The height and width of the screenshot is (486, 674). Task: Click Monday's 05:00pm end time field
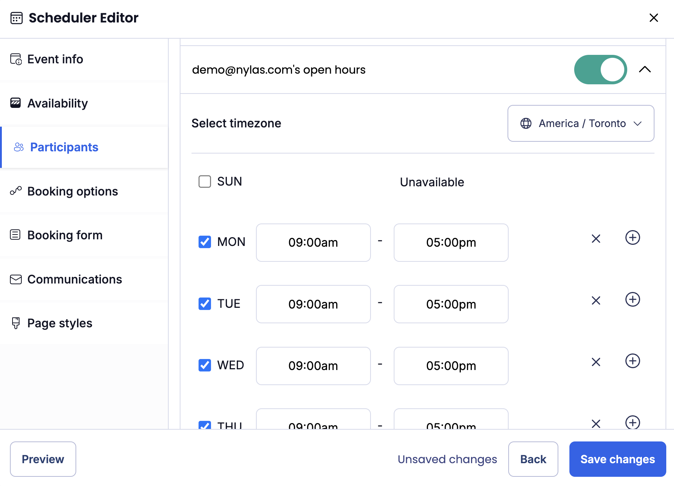pos(451,242)
